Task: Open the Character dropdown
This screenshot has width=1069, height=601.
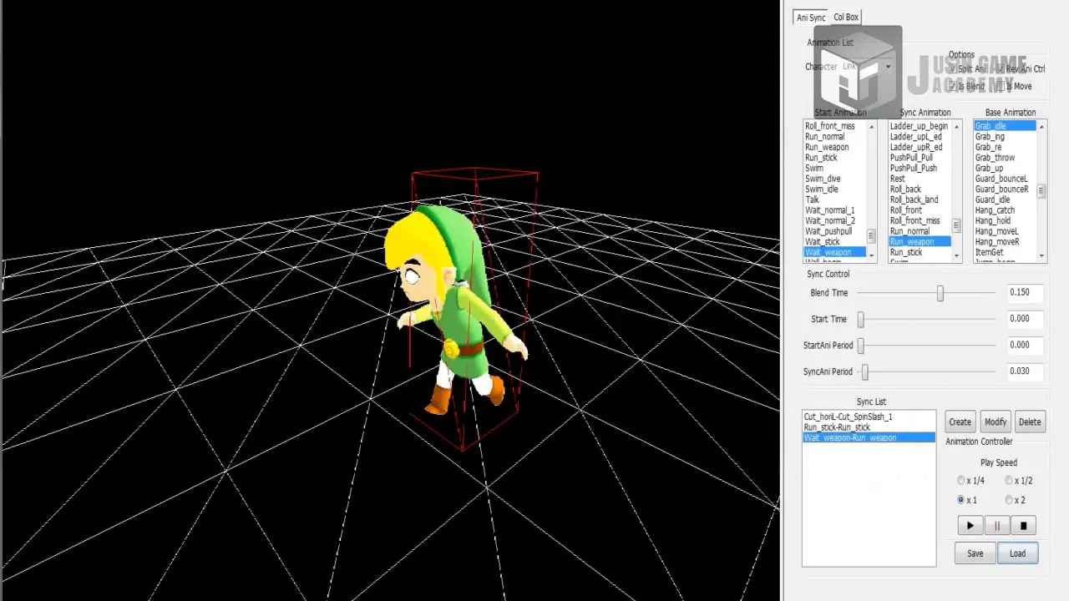Action: [x=888, y=67]
